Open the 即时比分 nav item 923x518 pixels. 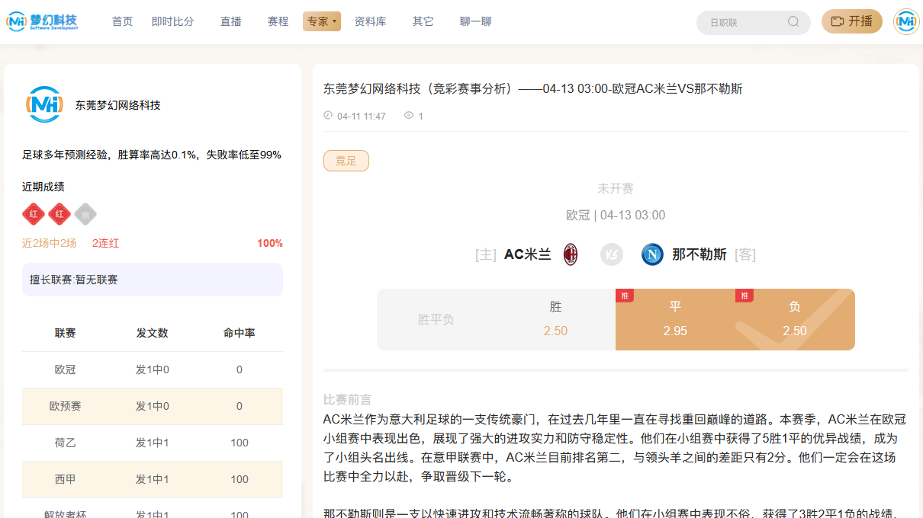click(x=172, y=21)
